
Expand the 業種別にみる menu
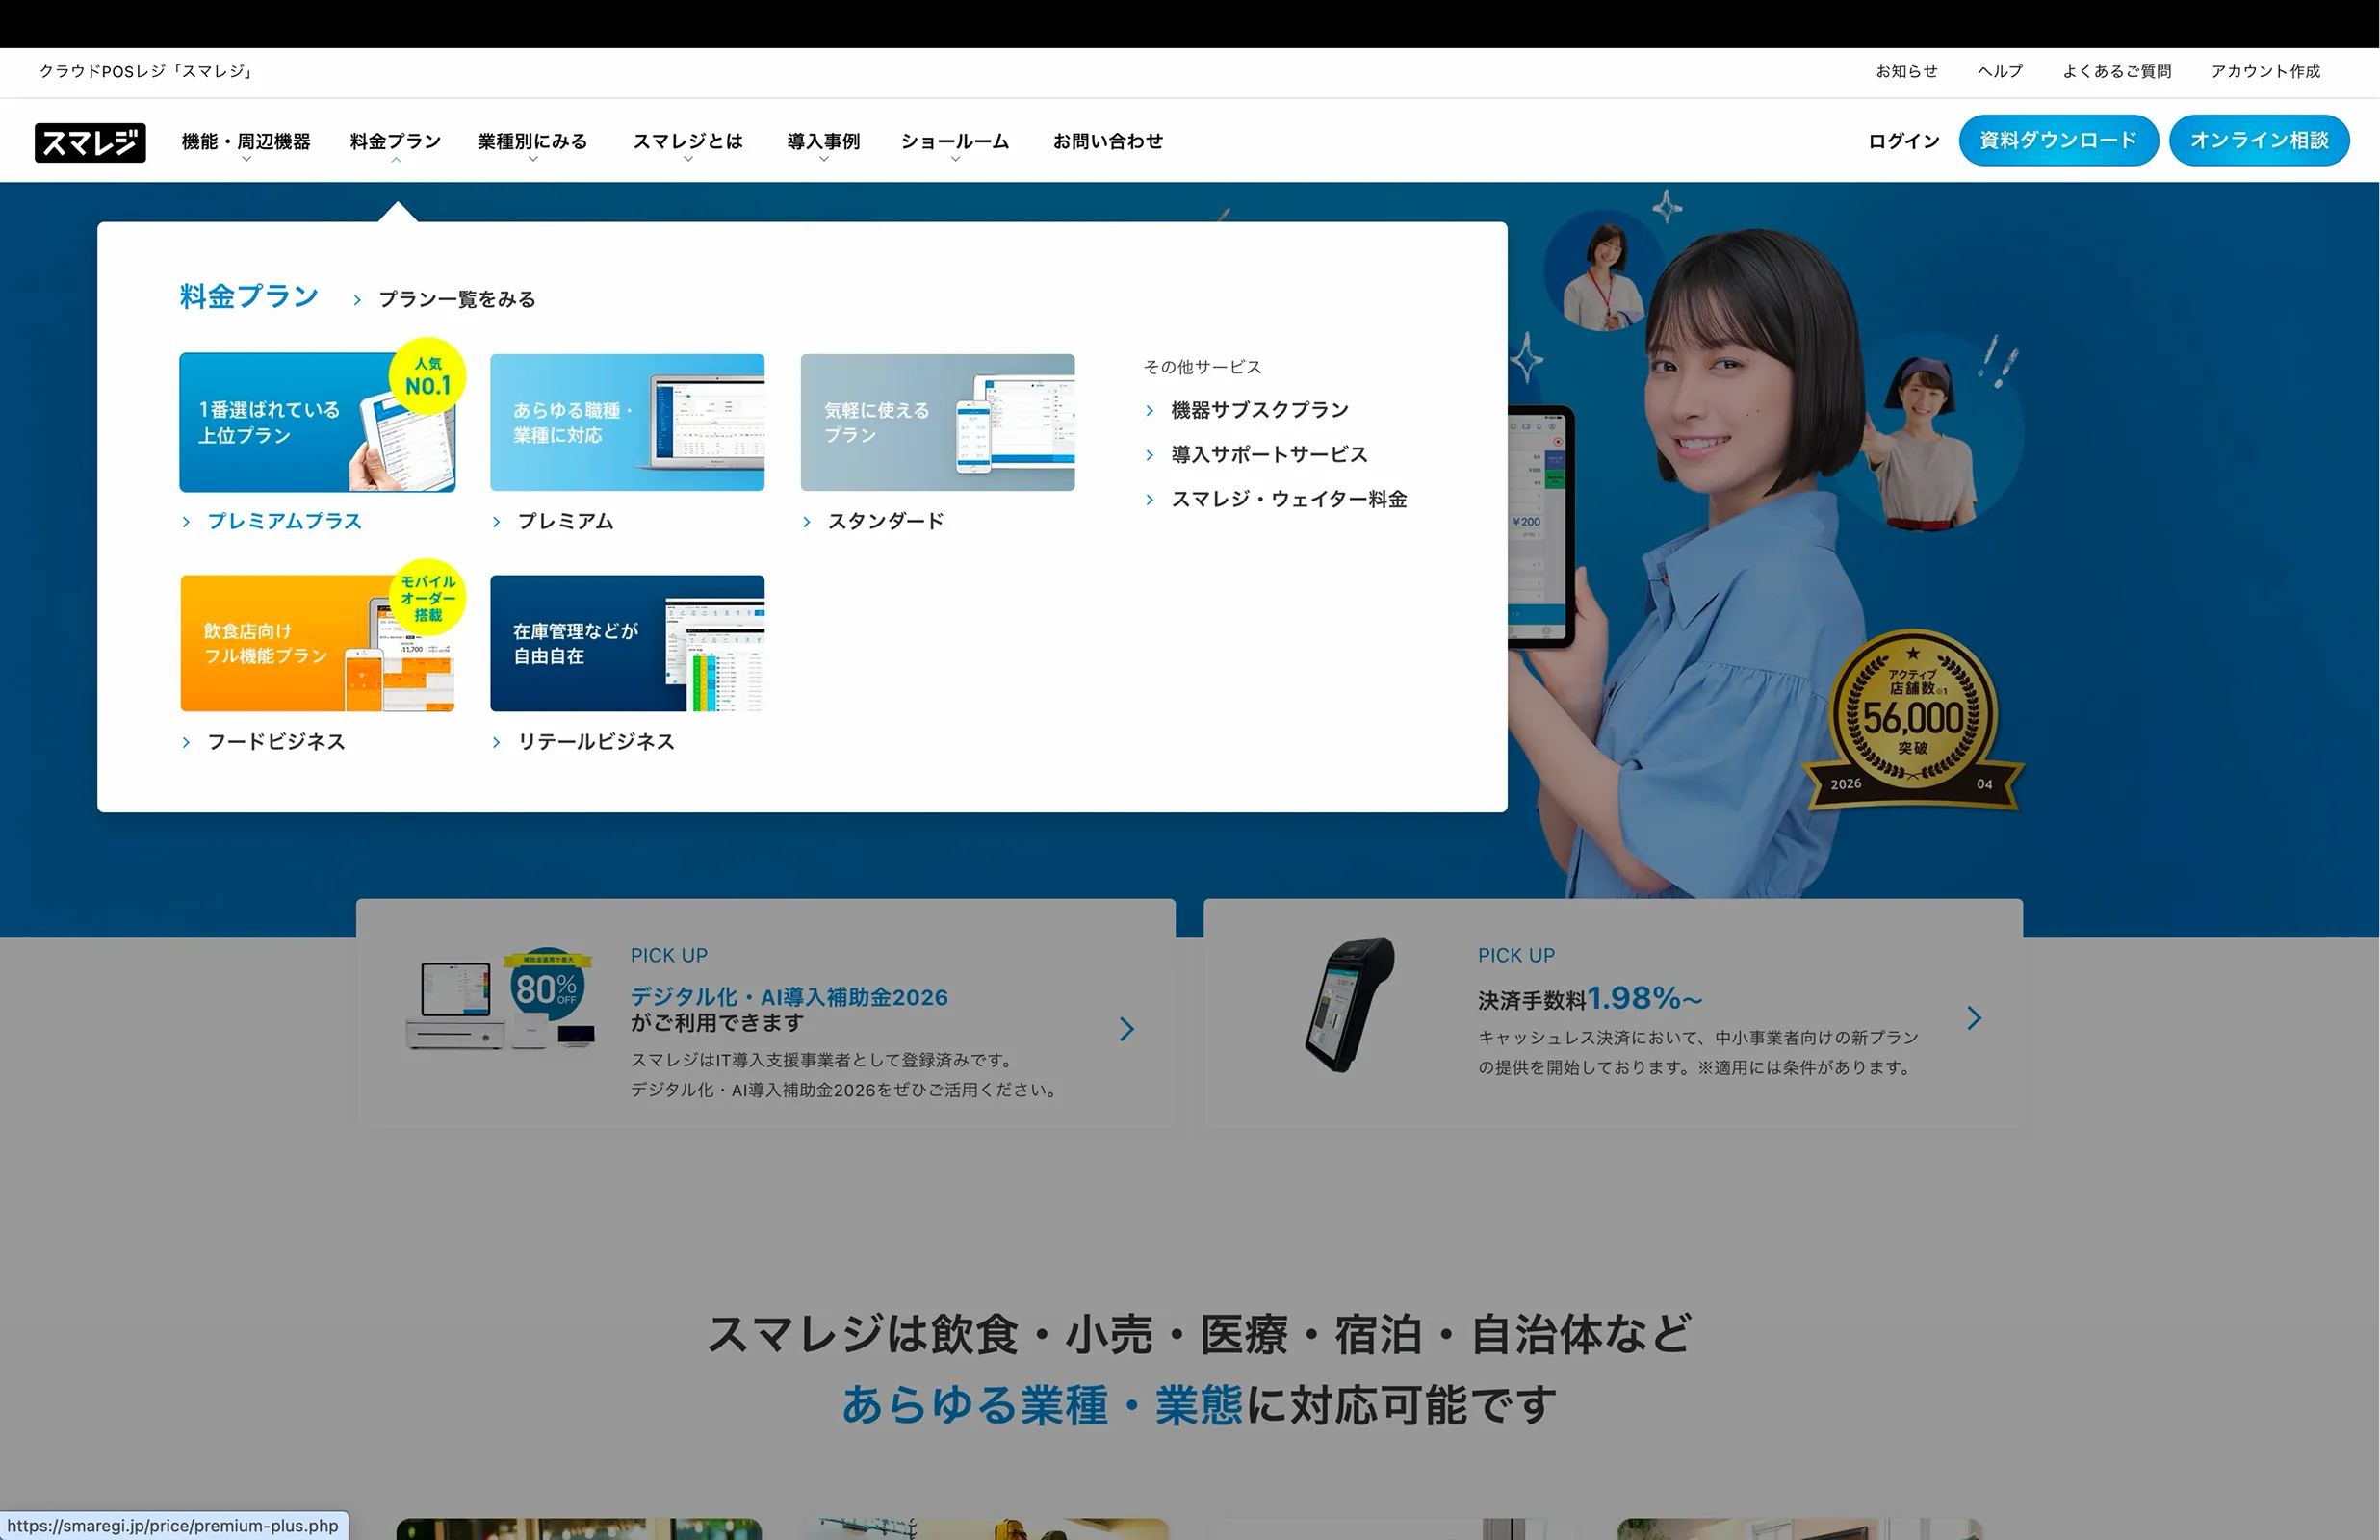(532, 142)
